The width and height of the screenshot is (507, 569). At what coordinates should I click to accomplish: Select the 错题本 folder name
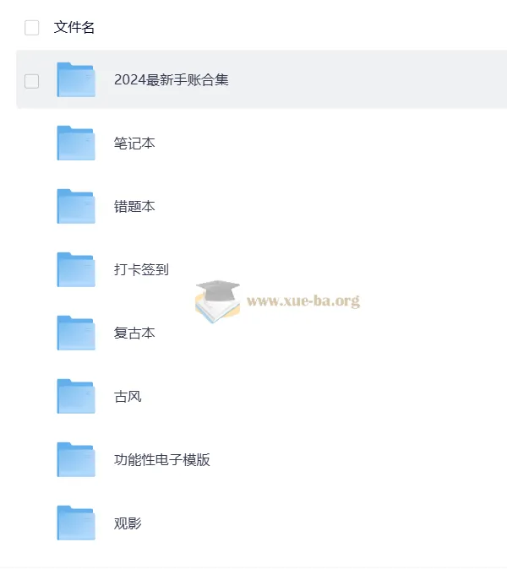[134, 206]
